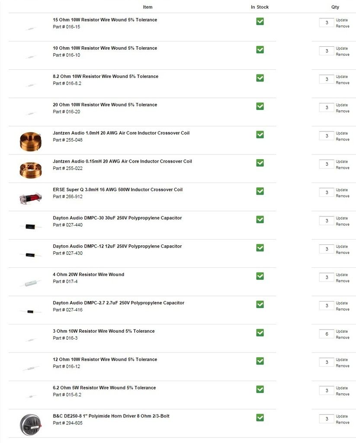This screenshot has height=443, width=356.
Task: Click in-stock checkmark for B&C DE250-8 driver
Action: [260, 417]
